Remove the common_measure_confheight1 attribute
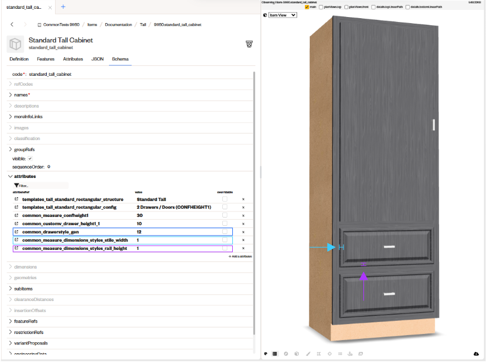The image size is (487, 362). point(243,215)
